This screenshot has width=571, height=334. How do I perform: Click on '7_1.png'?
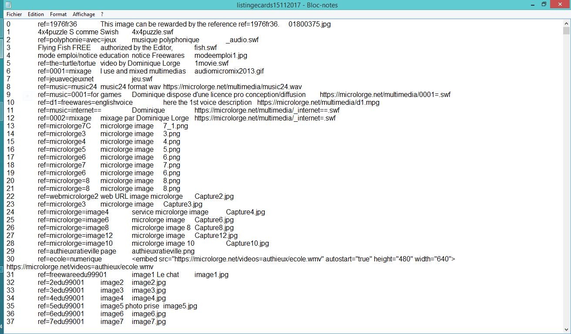pyautogui.click(x=175, y=126)
